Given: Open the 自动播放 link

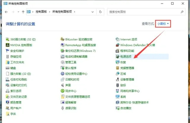Looking at the screenshot, I should [x=126, y=108].
